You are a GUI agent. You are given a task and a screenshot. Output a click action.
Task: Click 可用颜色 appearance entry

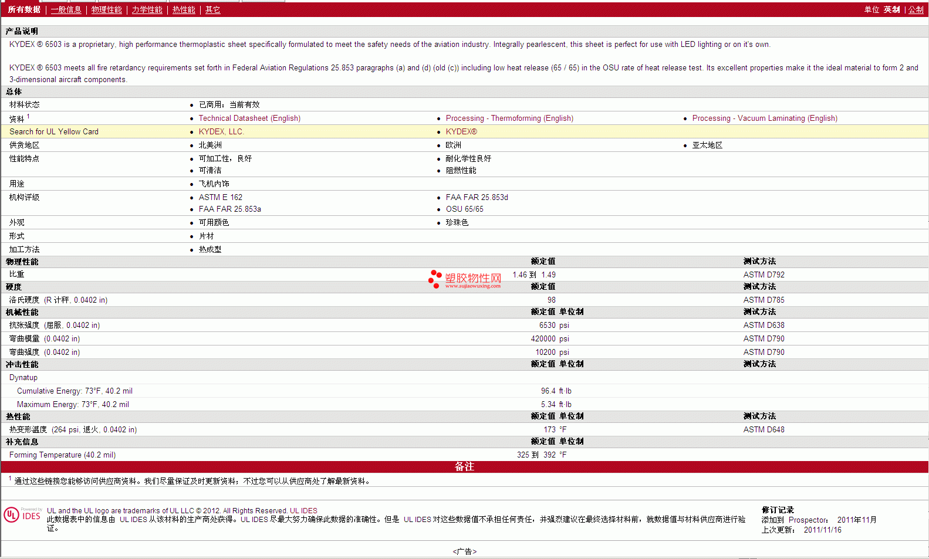coord(214,223)
